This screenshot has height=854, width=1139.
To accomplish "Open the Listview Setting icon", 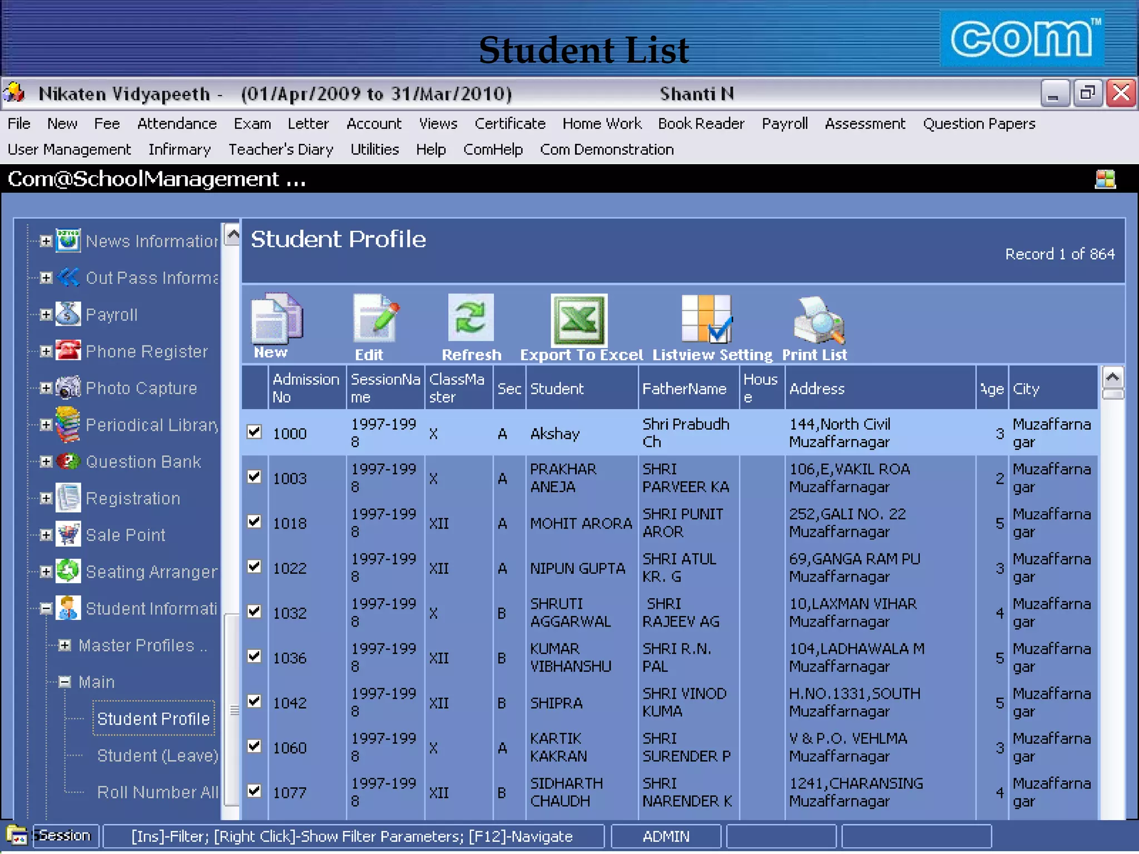I will 706,319.
